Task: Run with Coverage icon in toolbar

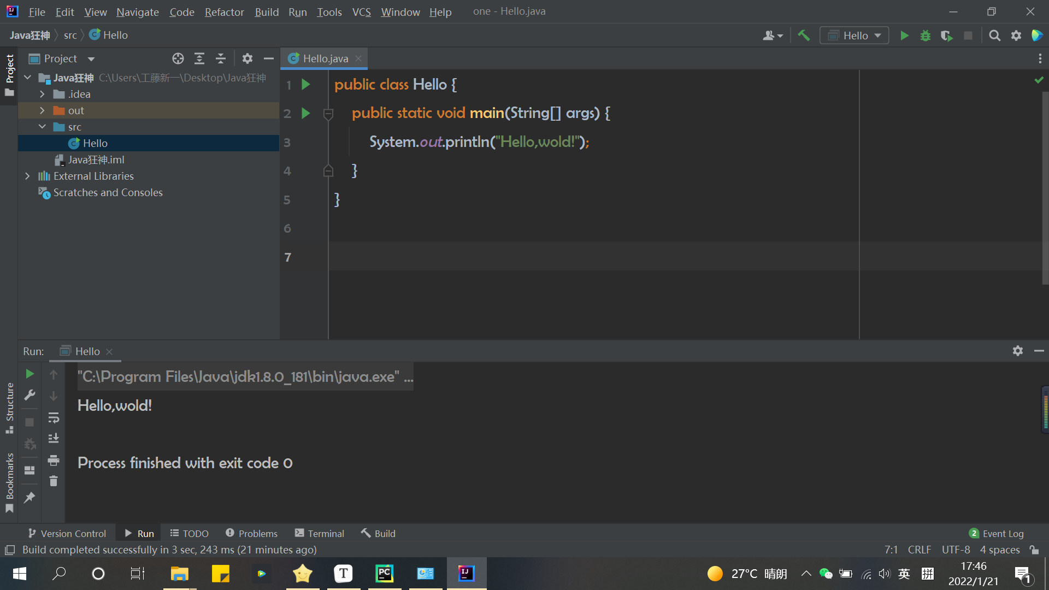Action: pyautogui.click(x=946, y=36)
